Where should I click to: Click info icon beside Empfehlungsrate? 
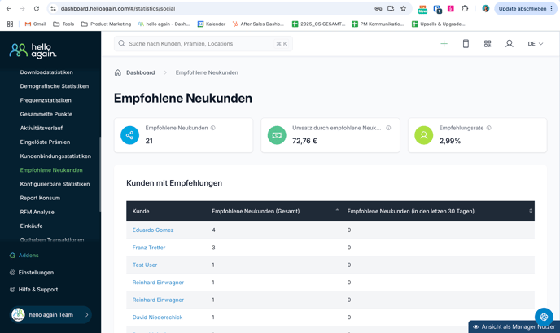(488, 128)
